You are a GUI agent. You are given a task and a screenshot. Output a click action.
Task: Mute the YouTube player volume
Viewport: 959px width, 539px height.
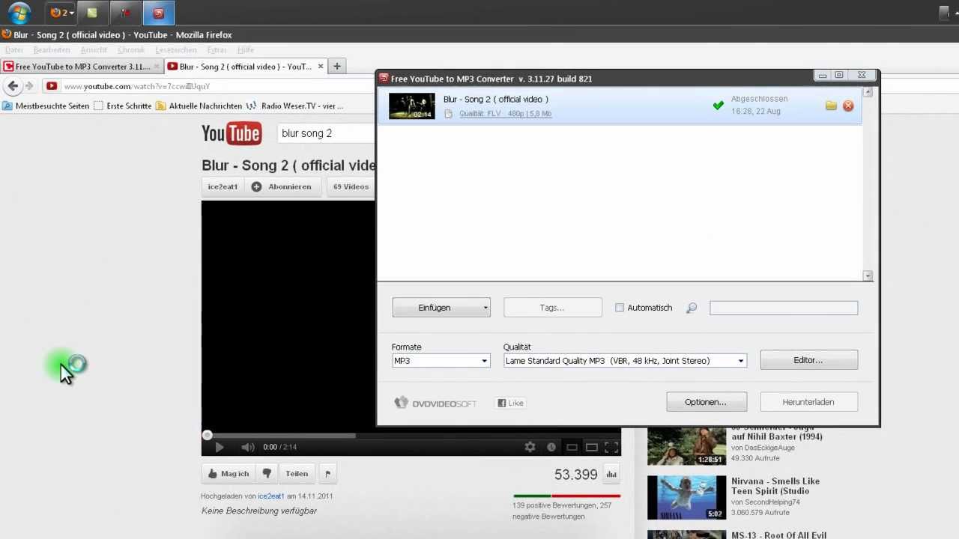click(248, 447)
